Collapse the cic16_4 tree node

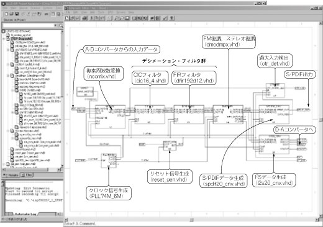[x=8, y=65]
